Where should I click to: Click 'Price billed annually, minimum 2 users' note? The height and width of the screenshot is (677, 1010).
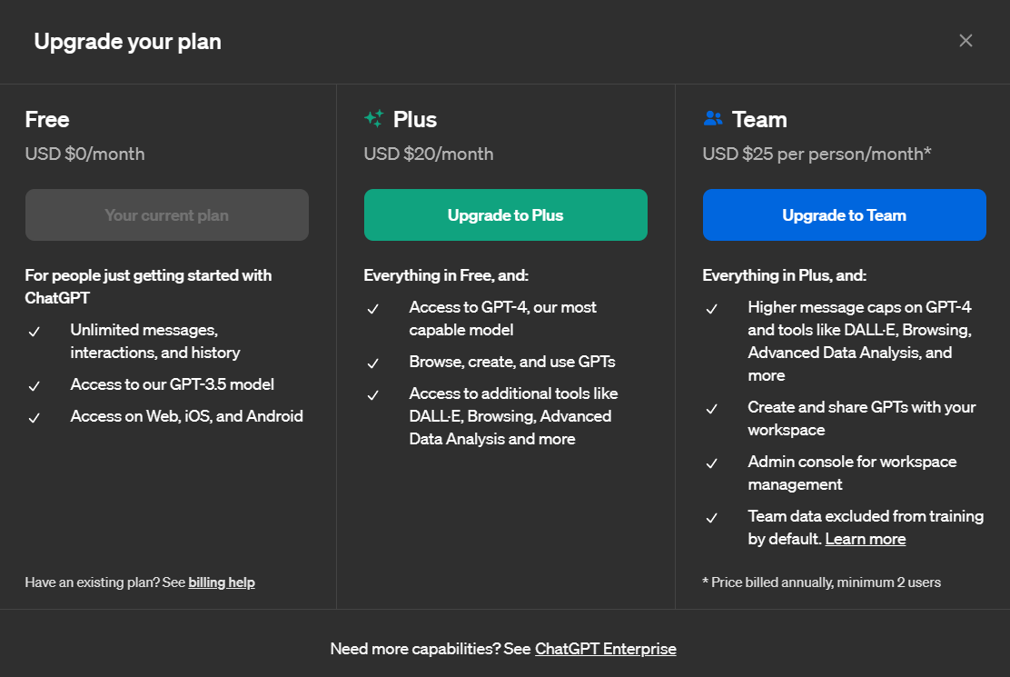pyautogui.click(x=821, y=582)
